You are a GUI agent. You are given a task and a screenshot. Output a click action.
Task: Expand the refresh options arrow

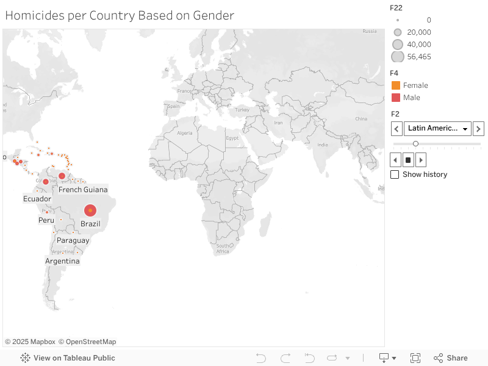(x=348, y=358)
